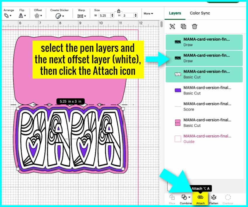The image size is (248, 207).
Task: Select the first Draw layer
Action: (204, 42)
